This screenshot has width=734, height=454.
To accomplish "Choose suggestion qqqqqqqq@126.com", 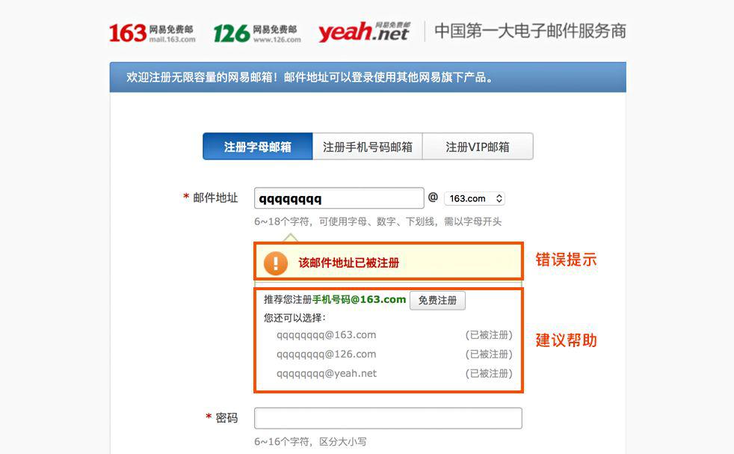I will pyautogui.click(x=327, y=355).
